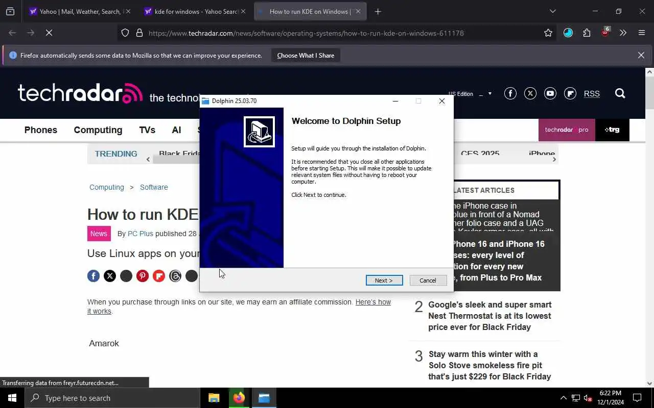
Task: Open a new browser tab
Action: point(378,11)
